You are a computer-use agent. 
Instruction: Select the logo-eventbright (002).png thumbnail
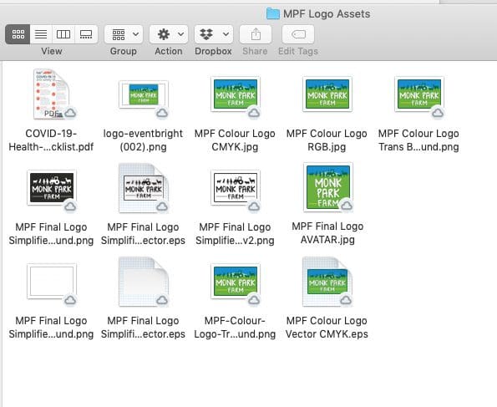point(144,94)
